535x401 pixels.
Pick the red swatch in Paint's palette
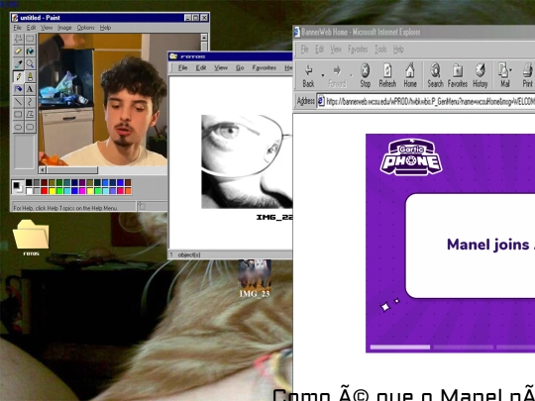point(44,191)
